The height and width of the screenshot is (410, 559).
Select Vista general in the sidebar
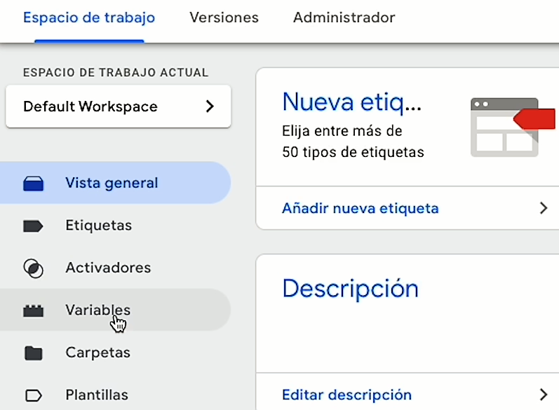115,183
